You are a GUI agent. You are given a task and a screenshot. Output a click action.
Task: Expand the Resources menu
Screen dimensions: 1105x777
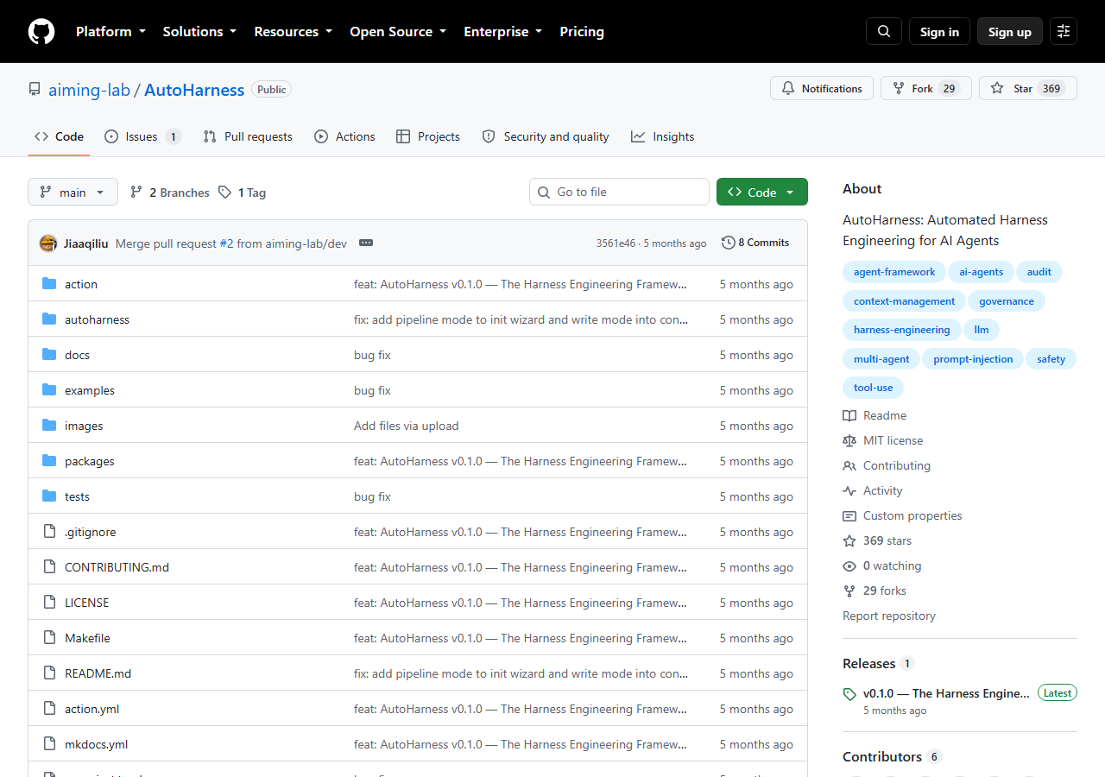pos(293,32)
